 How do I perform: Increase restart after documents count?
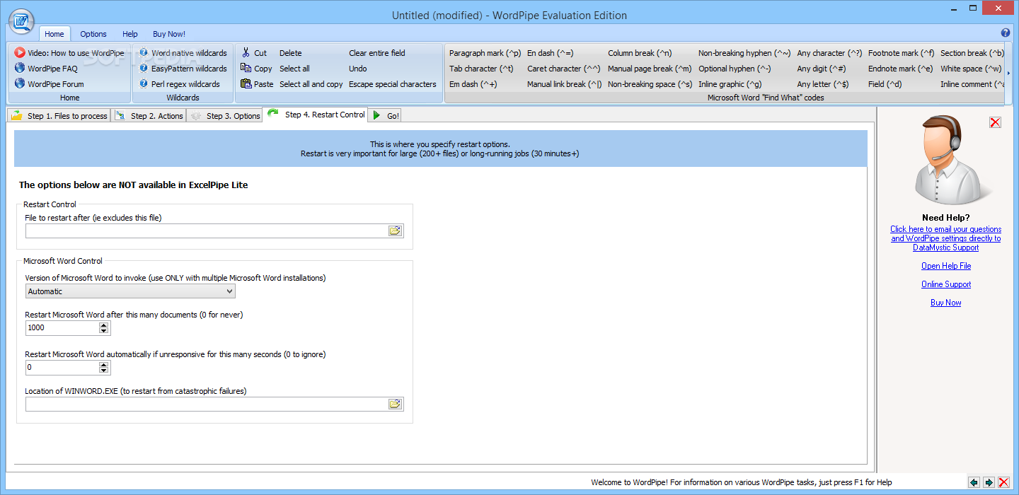[x=104, y=325]
